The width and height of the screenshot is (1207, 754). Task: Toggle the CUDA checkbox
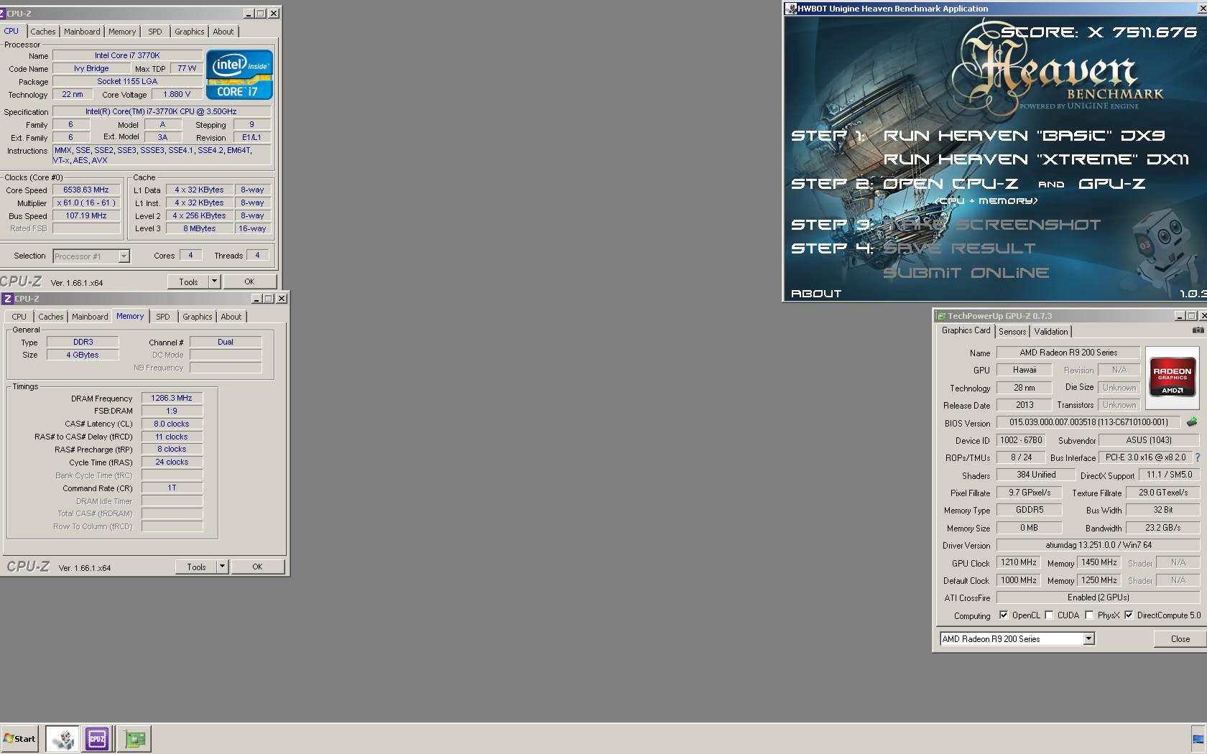1050,615
